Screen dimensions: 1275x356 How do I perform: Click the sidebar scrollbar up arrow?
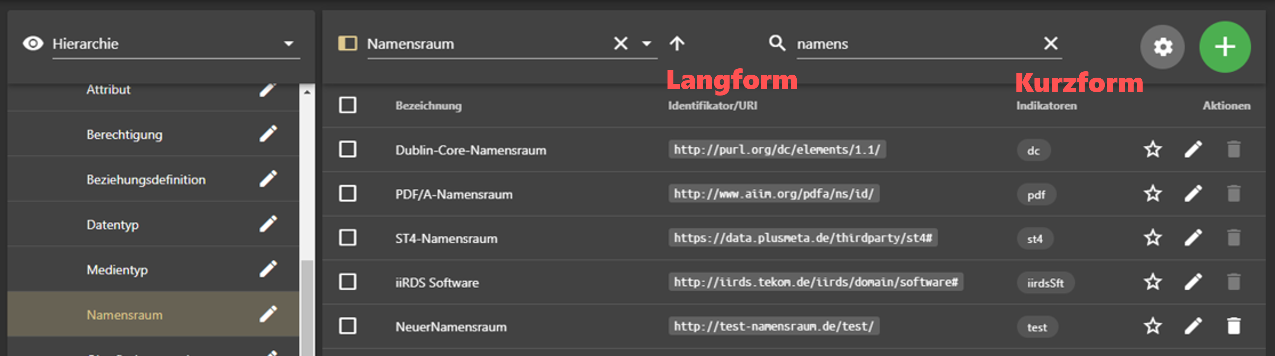(307, 92)
